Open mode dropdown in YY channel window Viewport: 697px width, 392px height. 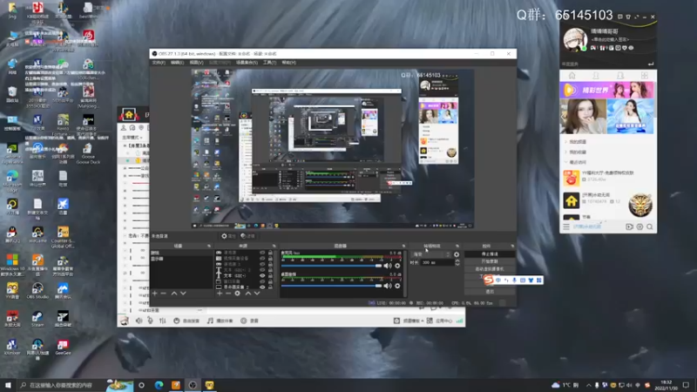132,138
